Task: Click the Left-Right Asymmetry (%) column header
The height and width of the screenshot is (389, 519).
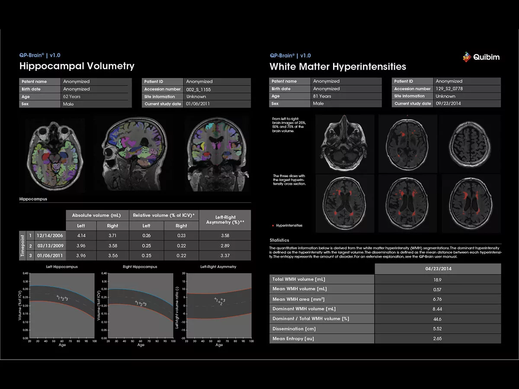Action: click(x=224, y=220)
